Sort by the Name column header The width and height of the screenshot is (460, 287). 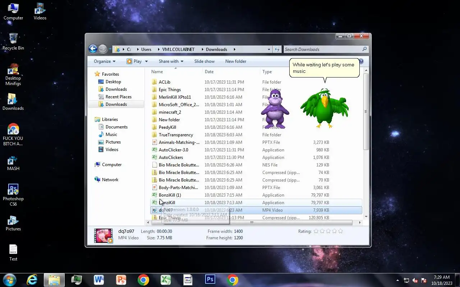click(175, 72)
